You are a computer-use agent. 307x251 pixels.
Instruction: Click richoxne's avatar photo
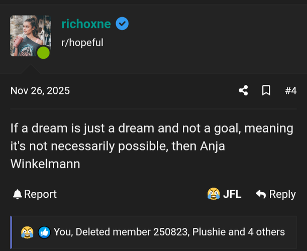tap(30, 33)
